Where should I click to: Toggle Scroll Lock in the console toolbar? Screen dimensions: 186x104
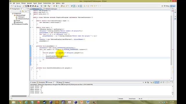click(x=153, y=82)
